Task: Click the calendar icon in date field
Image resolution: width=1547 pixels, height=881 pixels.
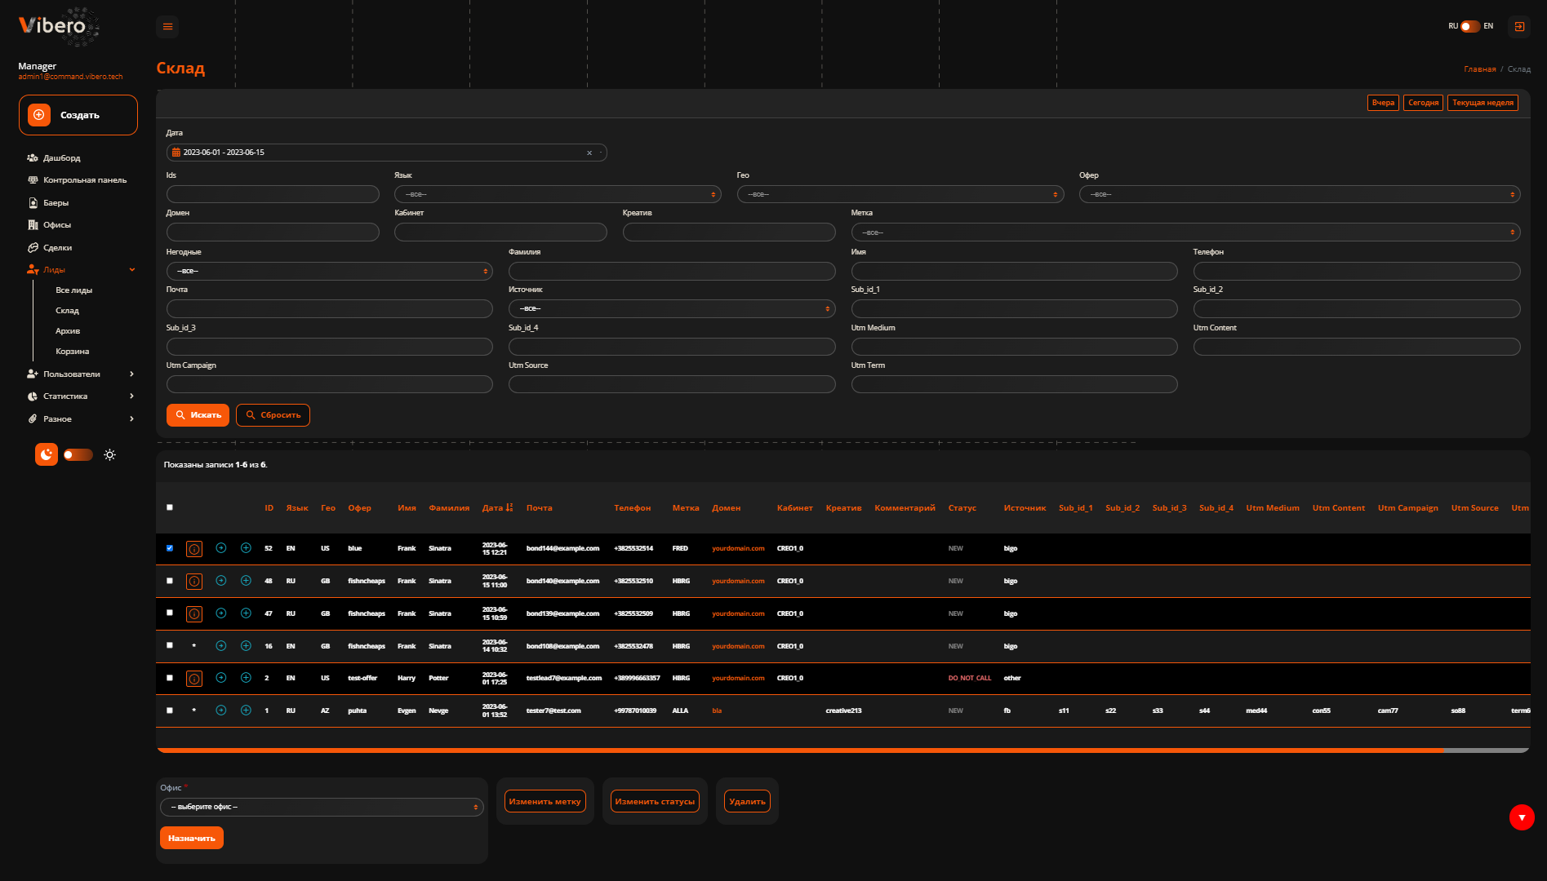Action: [x=176, y=153]
